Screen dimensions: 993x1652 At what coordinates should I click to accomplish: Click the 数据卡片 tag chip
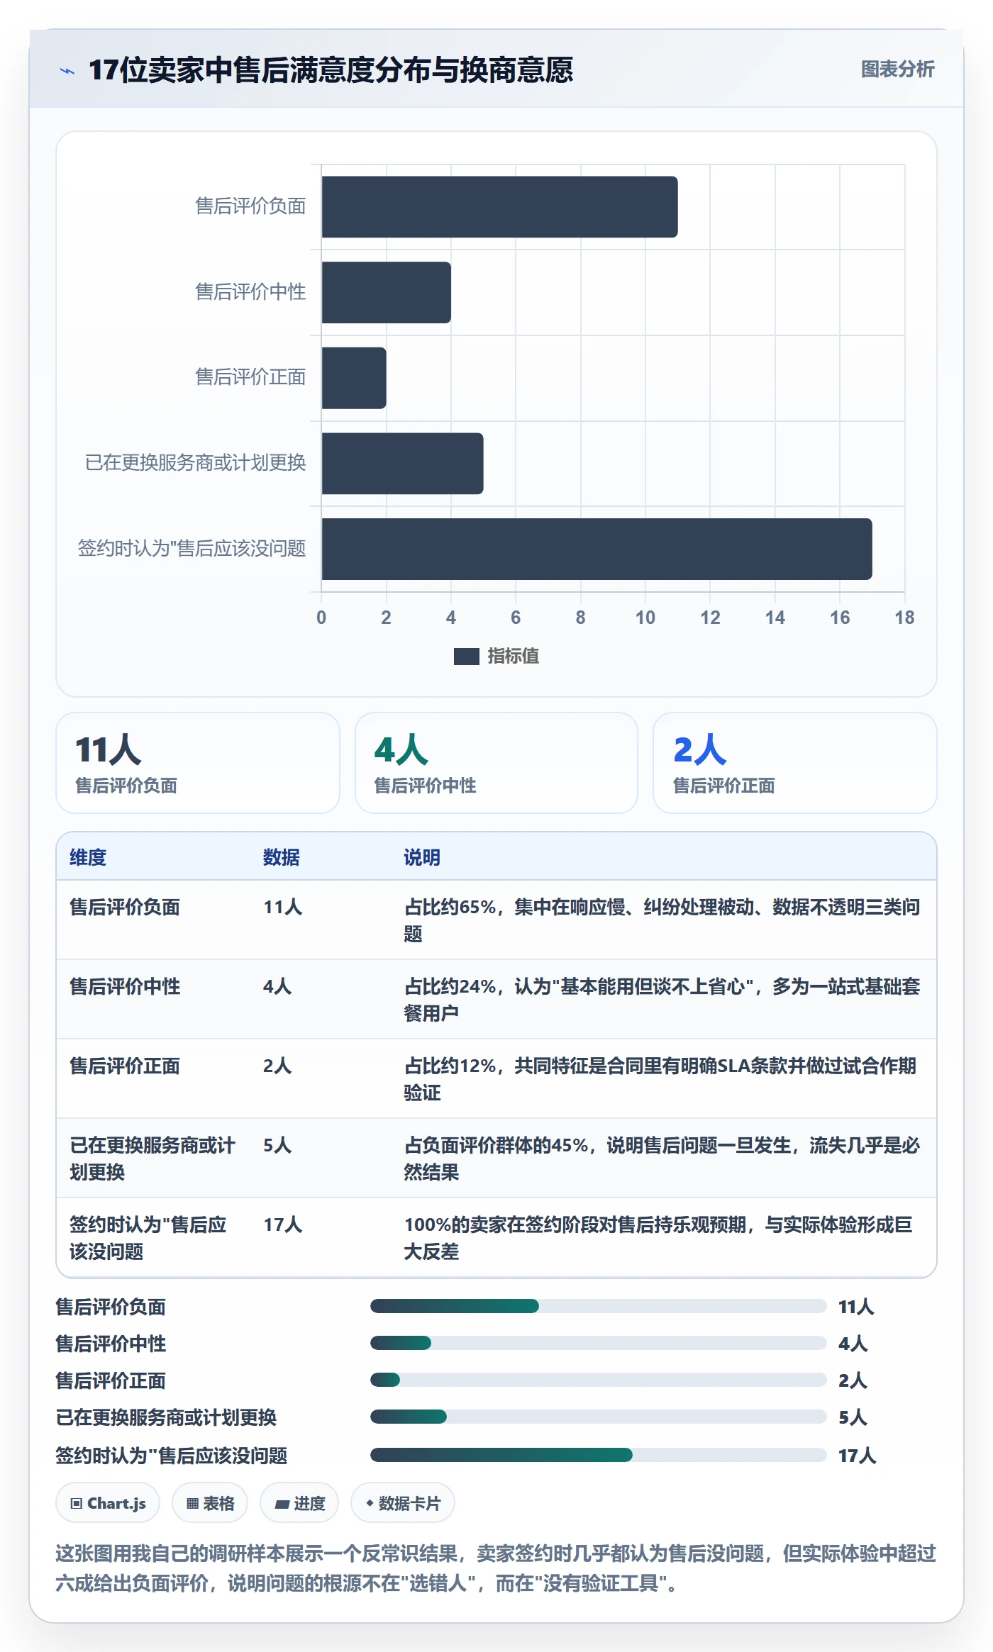pos(403,1503)
